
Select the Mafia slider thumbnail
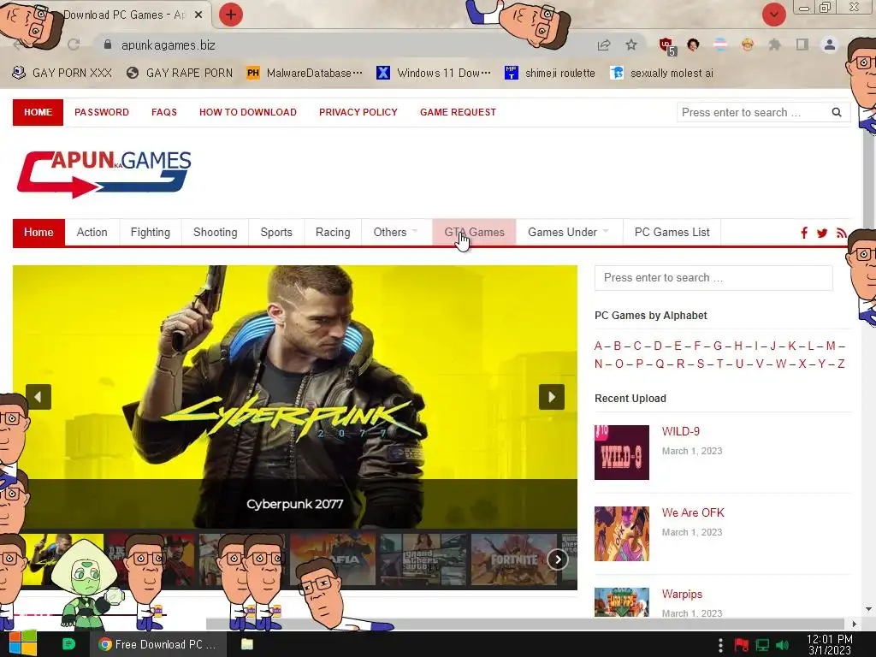(x=333, y=559)
